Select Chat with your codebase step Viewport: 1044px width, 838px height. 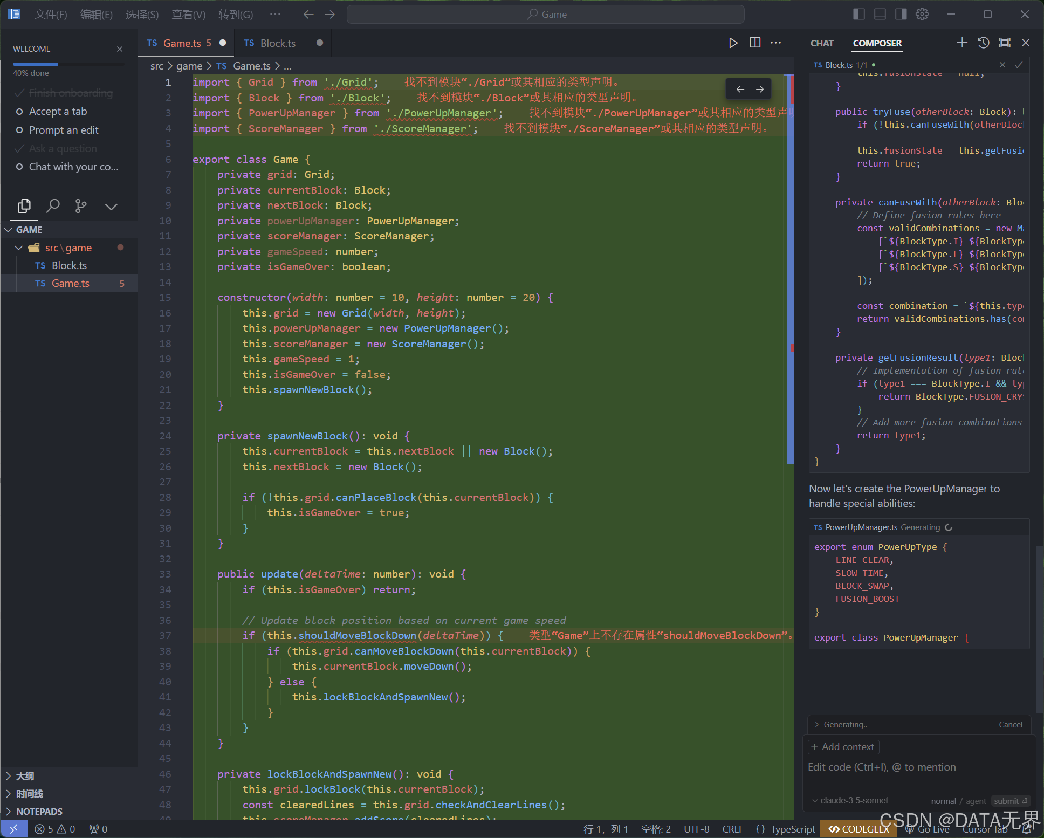(73, 167)
